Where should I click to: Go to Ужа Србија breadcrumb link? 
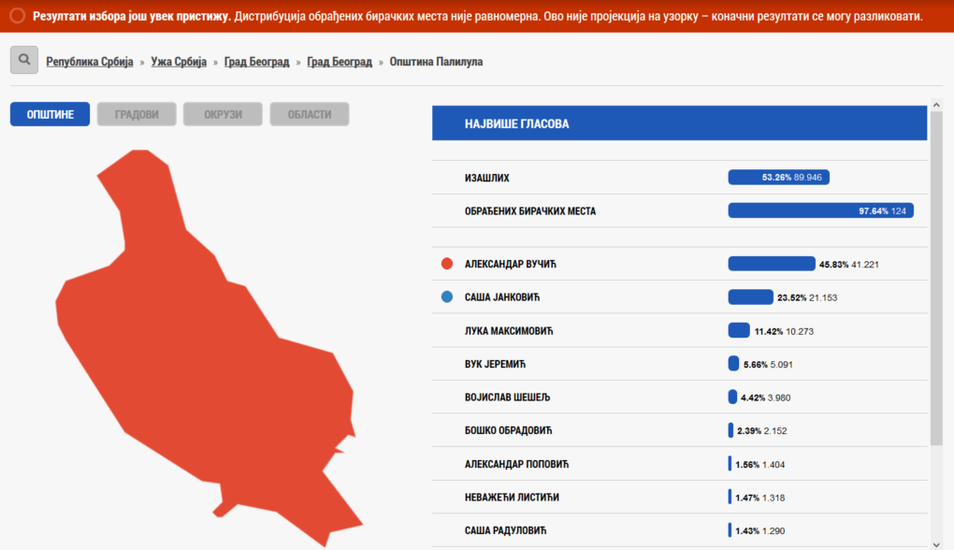pos(179,62)
